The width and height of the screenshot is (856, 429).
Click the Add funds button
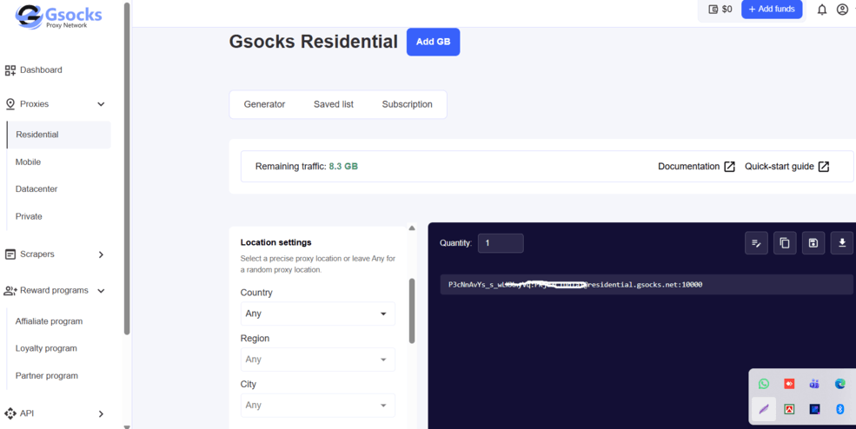click(x=772, y=10)
